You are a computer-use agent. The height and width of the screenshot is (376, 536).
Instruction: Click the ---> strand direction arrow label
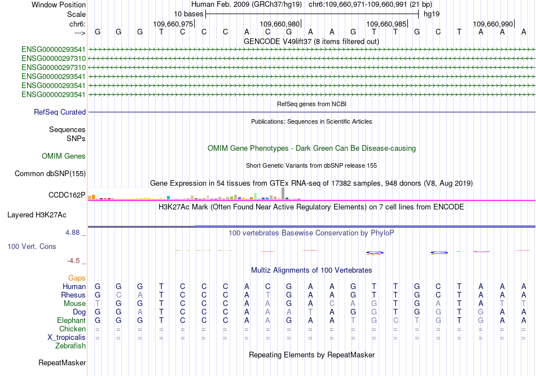point(80,33)
